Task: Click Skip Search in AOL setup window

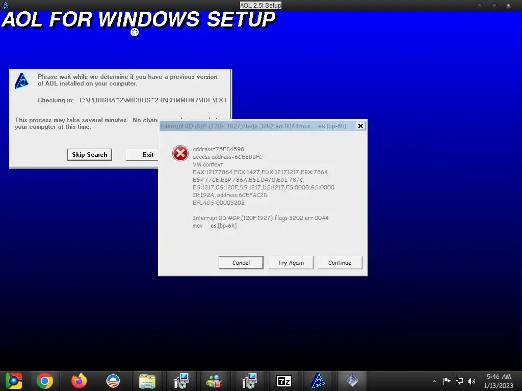Action: coord(90,155)
